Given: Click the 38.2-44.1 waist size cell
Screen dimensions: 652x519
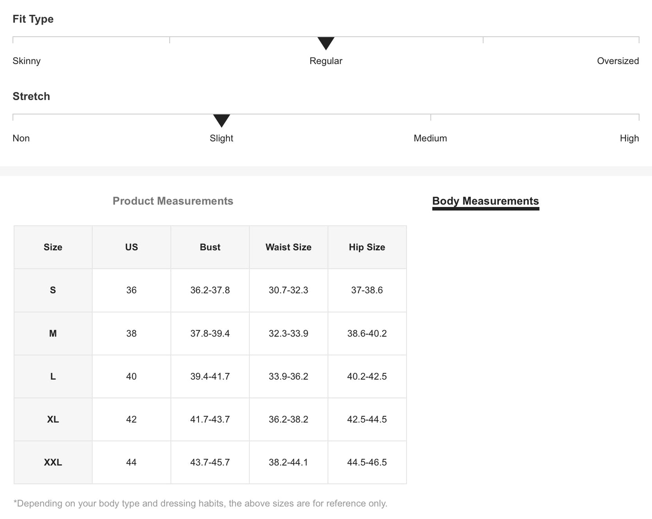Looking at the screenshot, I should (x=288, y=462).
